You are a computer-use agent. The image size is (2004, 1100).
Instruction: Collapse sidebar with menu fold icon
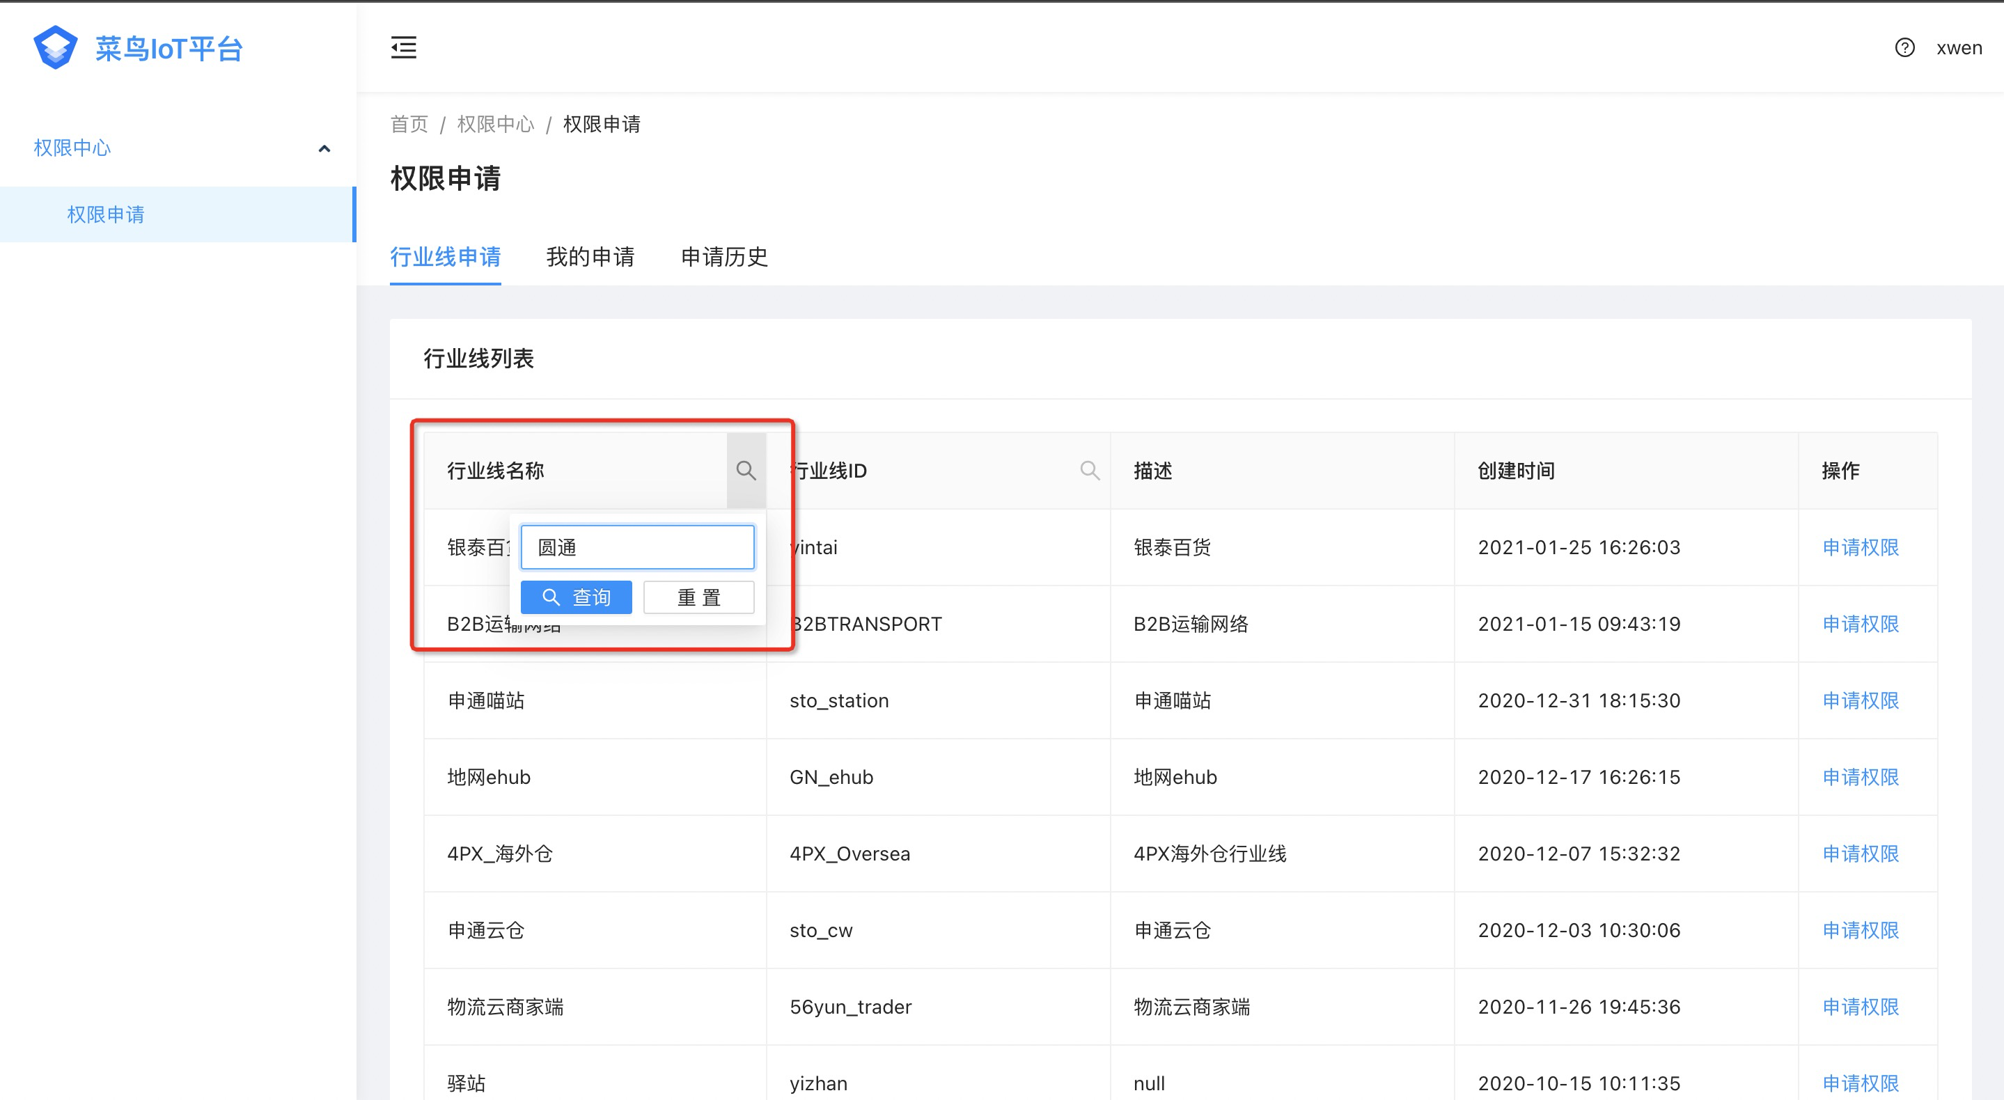pyautogui.click(x=403, y=47)
